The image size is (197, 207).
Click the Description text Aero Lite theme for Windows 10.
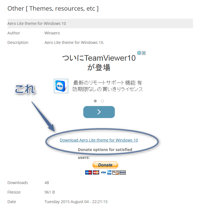pos(74,43)
